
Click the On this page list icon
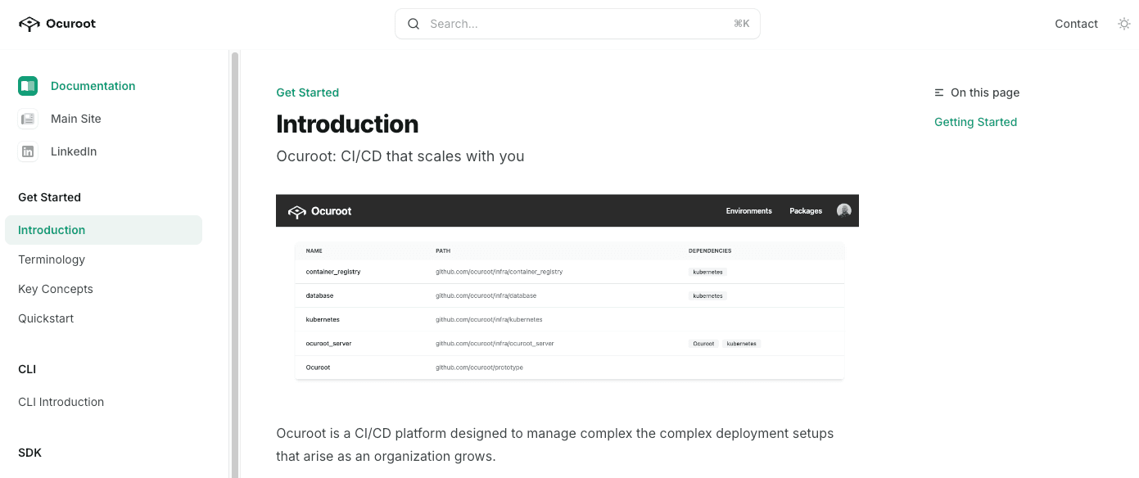tap(939, 92)
